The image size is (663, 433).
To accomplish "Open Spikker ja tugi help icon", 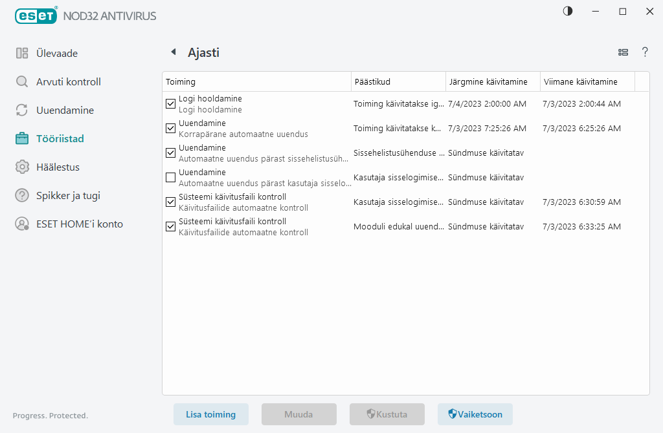I will click(22, 196).
